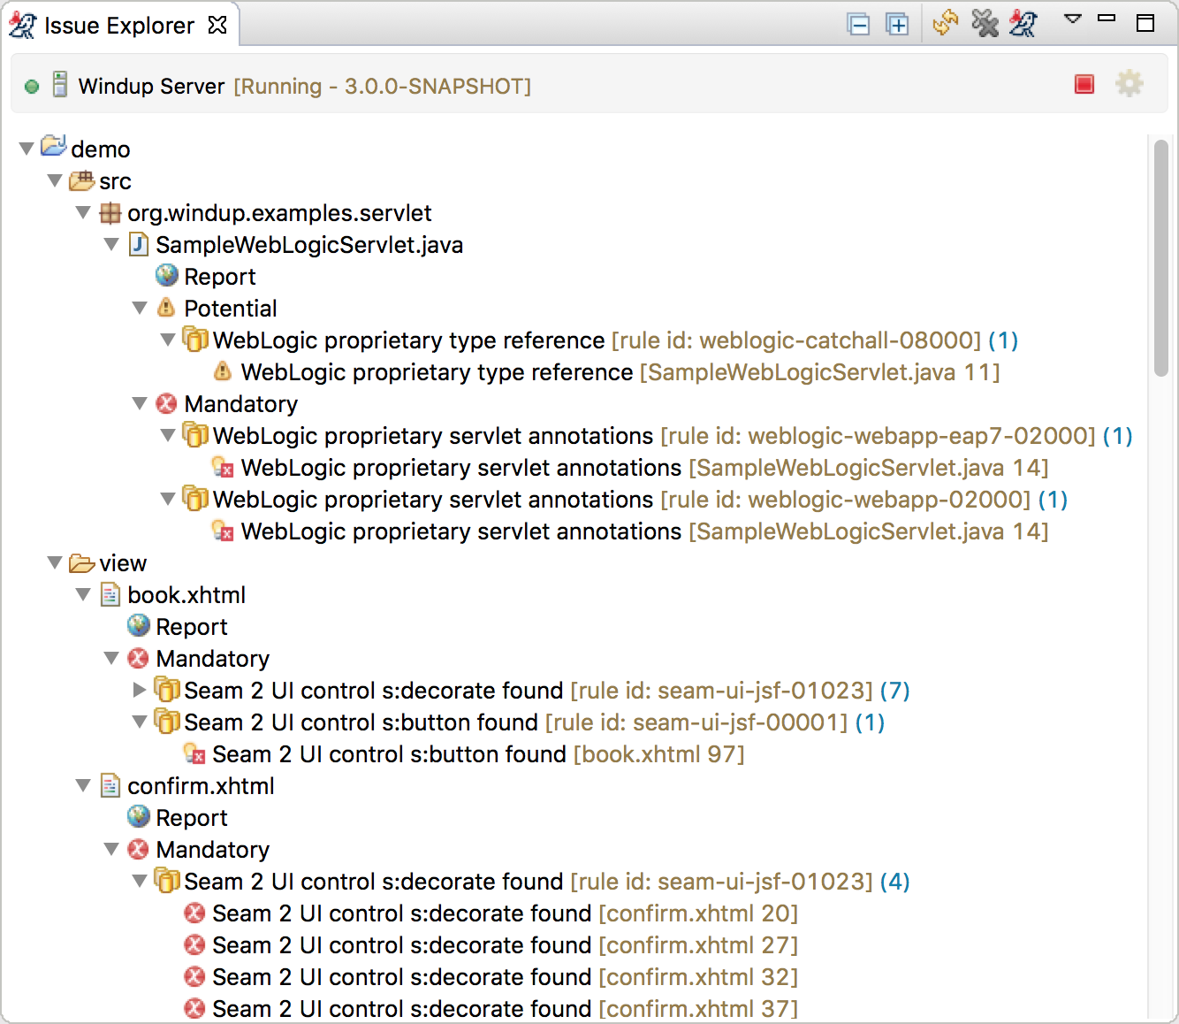Click the yellow arrows refresh icon
1179x1024 pixels.
(x=945, y=23)
